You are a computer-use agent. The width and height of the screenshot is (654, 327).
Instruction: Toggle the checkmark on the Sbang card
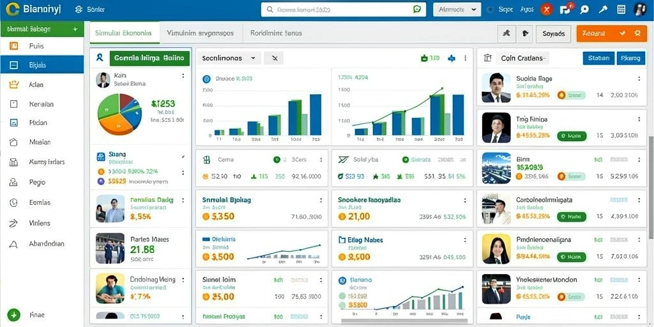[x=183, y=157]
